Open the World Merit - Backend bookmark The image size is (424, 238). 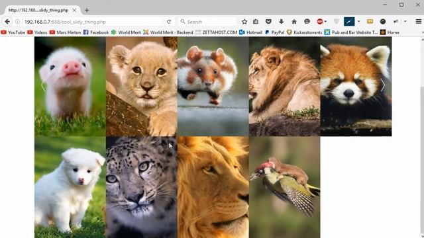[168, 32]
